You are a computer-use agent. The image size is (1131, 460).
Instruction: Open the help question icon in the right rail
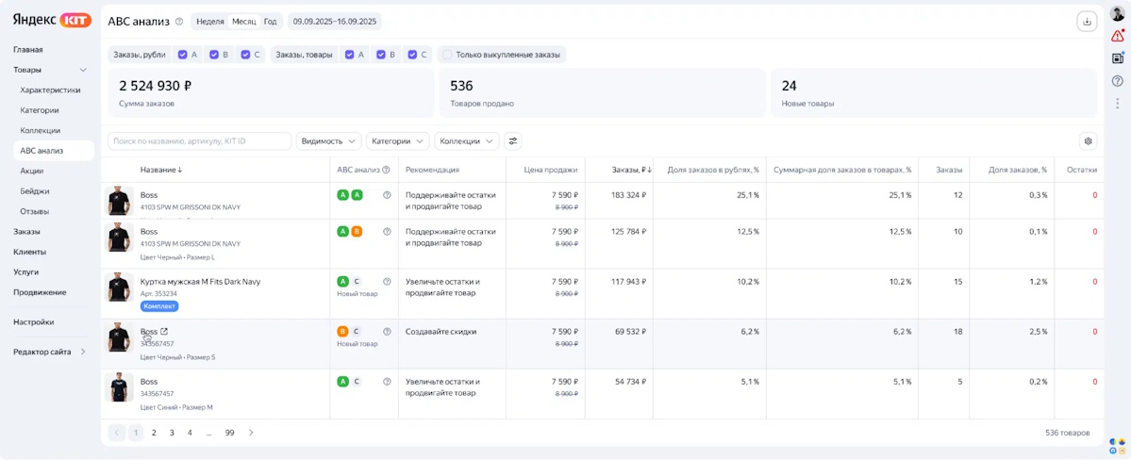pos(1117,81)
